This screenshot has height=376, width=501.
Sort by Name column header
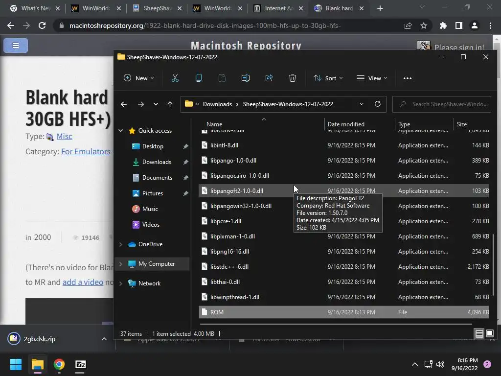click(x=214, y=124)
